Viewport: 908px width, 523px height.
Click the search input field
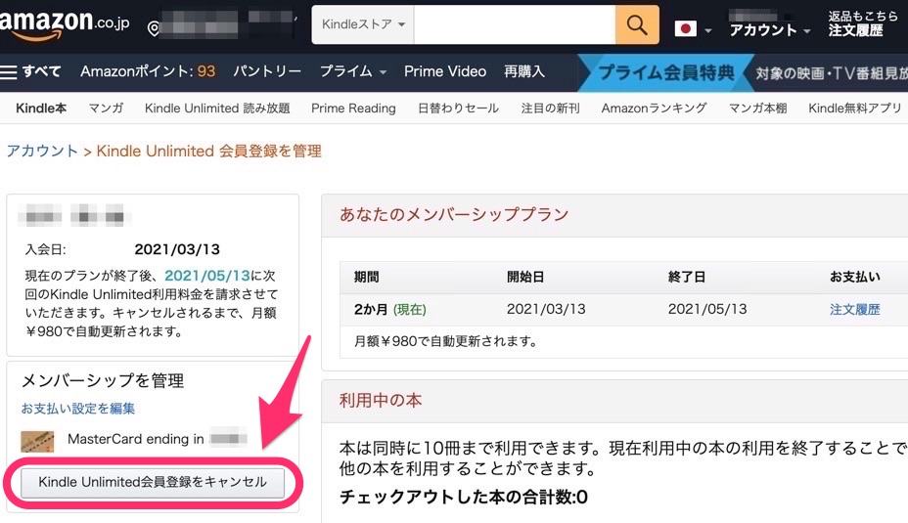(x=515, y=24)
